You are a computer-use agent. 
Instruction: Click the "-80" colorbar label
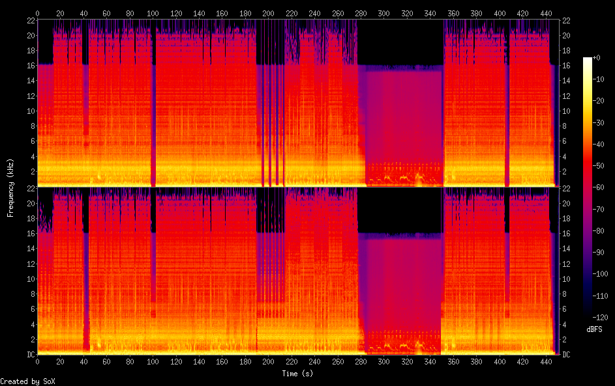(x=598, y=230)
